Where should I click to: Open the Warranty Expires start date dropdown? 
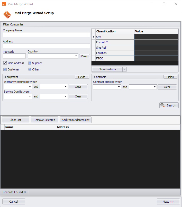[30, 87]
